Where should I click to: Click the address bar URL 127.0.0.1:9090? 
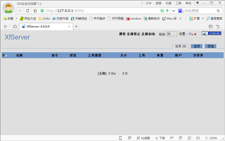65,11
